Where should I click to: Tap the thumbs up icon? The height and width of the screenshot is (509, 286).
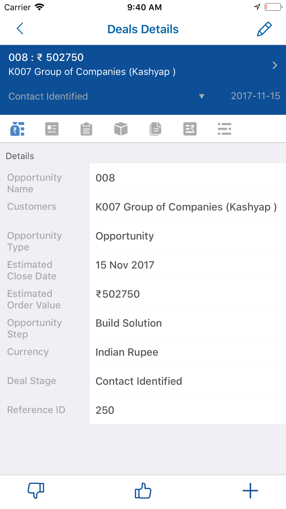click(143, 490)
